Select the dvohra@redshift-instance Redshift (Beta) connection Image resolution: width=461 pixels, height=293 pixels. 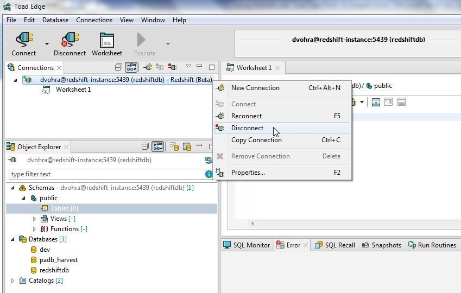pos(117,80)
